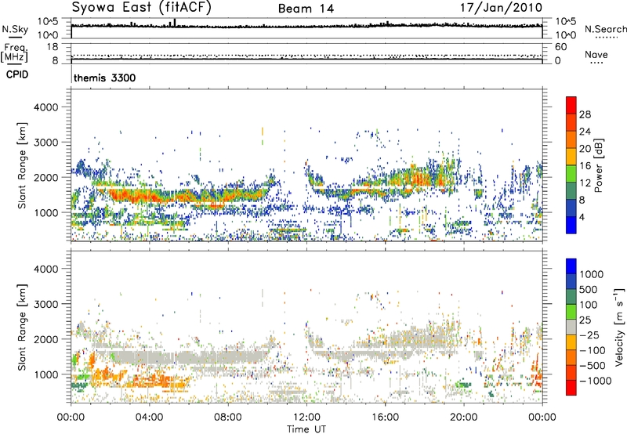Screen dimensions: 627x434
Task: Click the "20" label on the Power colorbar
Action: [585, 149]
